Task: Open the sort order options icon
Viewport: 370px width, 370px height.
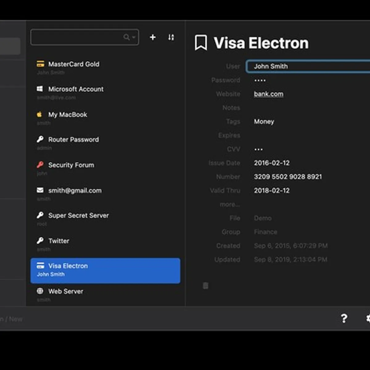Action: coord(171,37)
